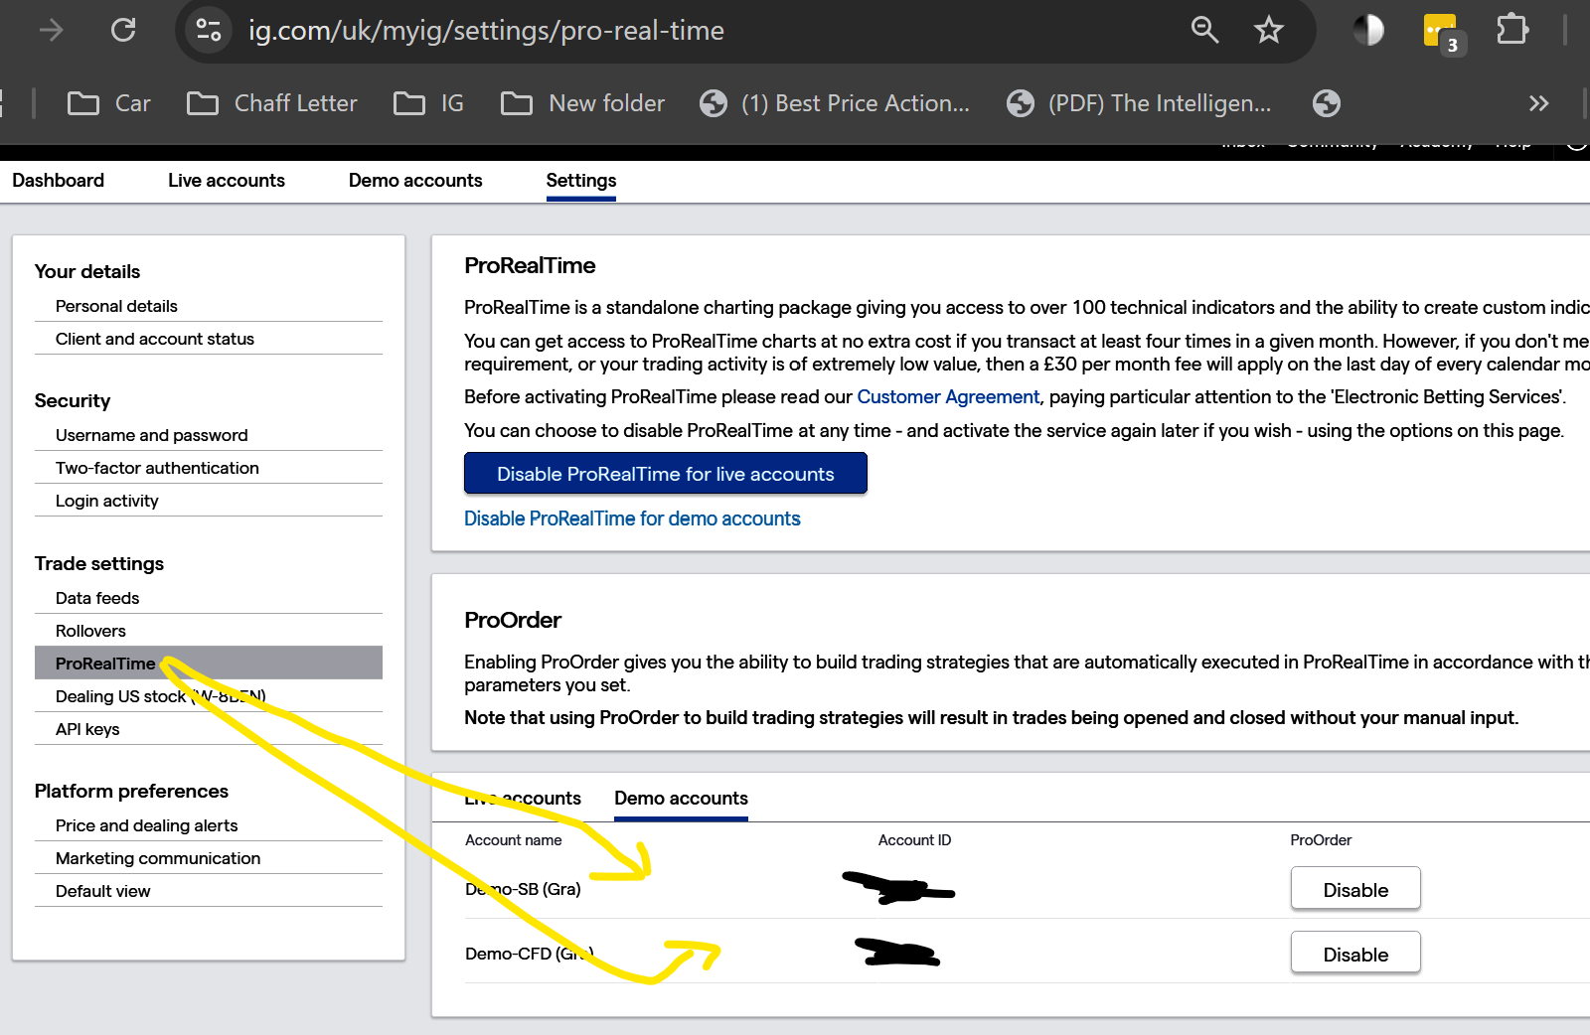The width and height of the screenshot is (1590, 1035).
Task: Select the Demo accounts tab in ProOrder table
Action: coord(681,799)
